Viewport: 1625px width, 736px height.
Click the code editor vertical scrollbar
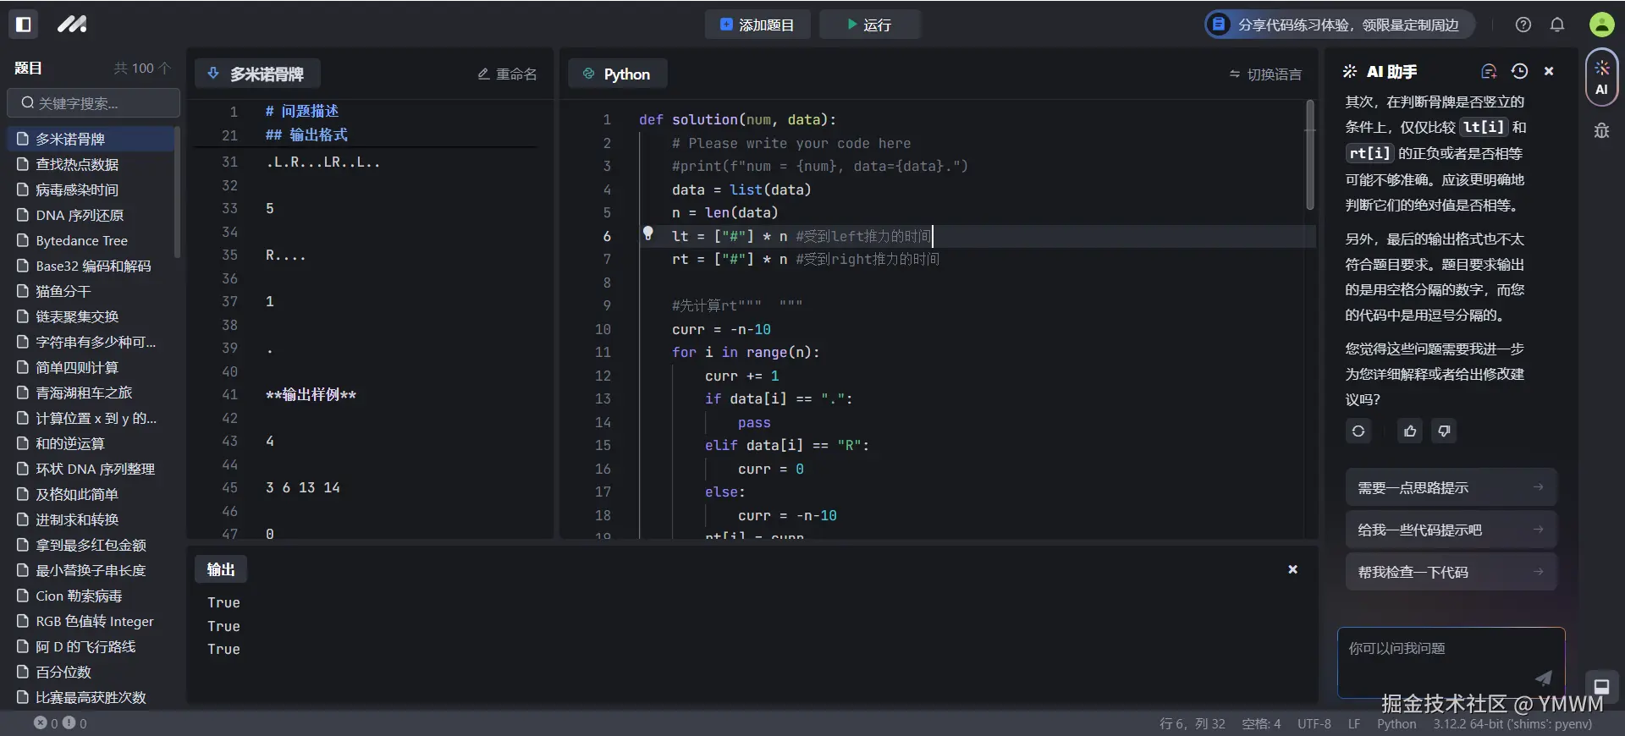[1310, 155]
